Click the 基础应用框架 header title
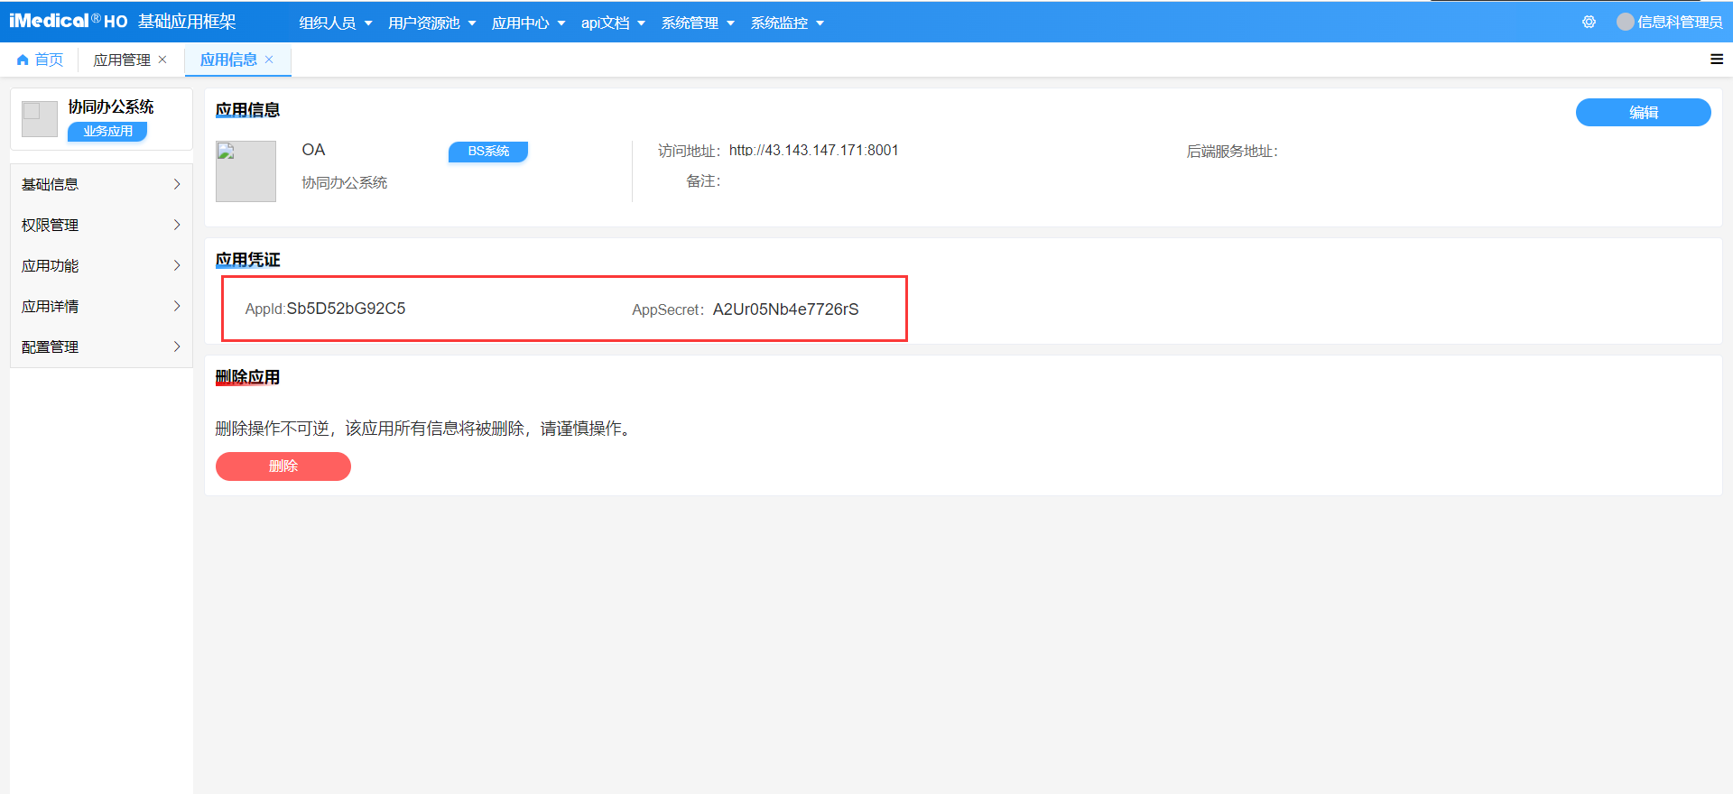The width and height of the screenshot is (1733, 794). [x=187, y=21]
